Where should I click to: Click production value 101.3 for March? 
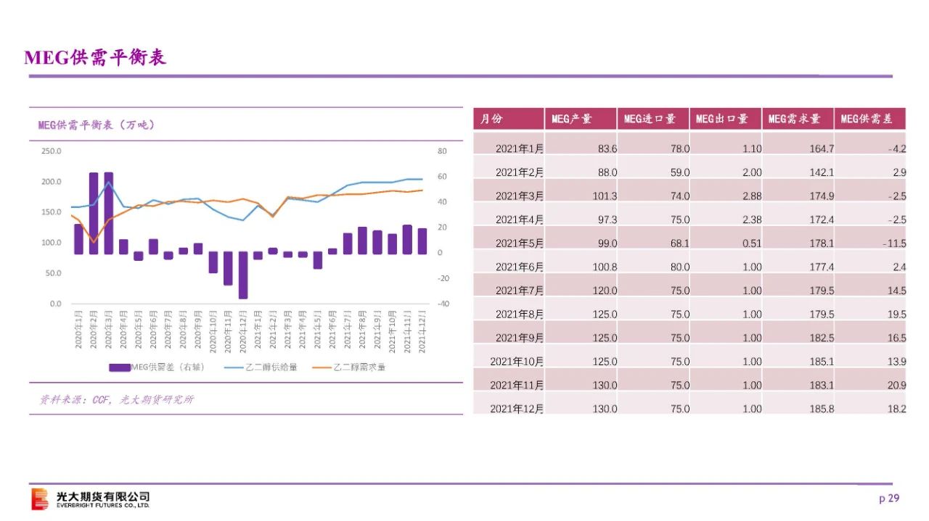[x=605, y=196]
